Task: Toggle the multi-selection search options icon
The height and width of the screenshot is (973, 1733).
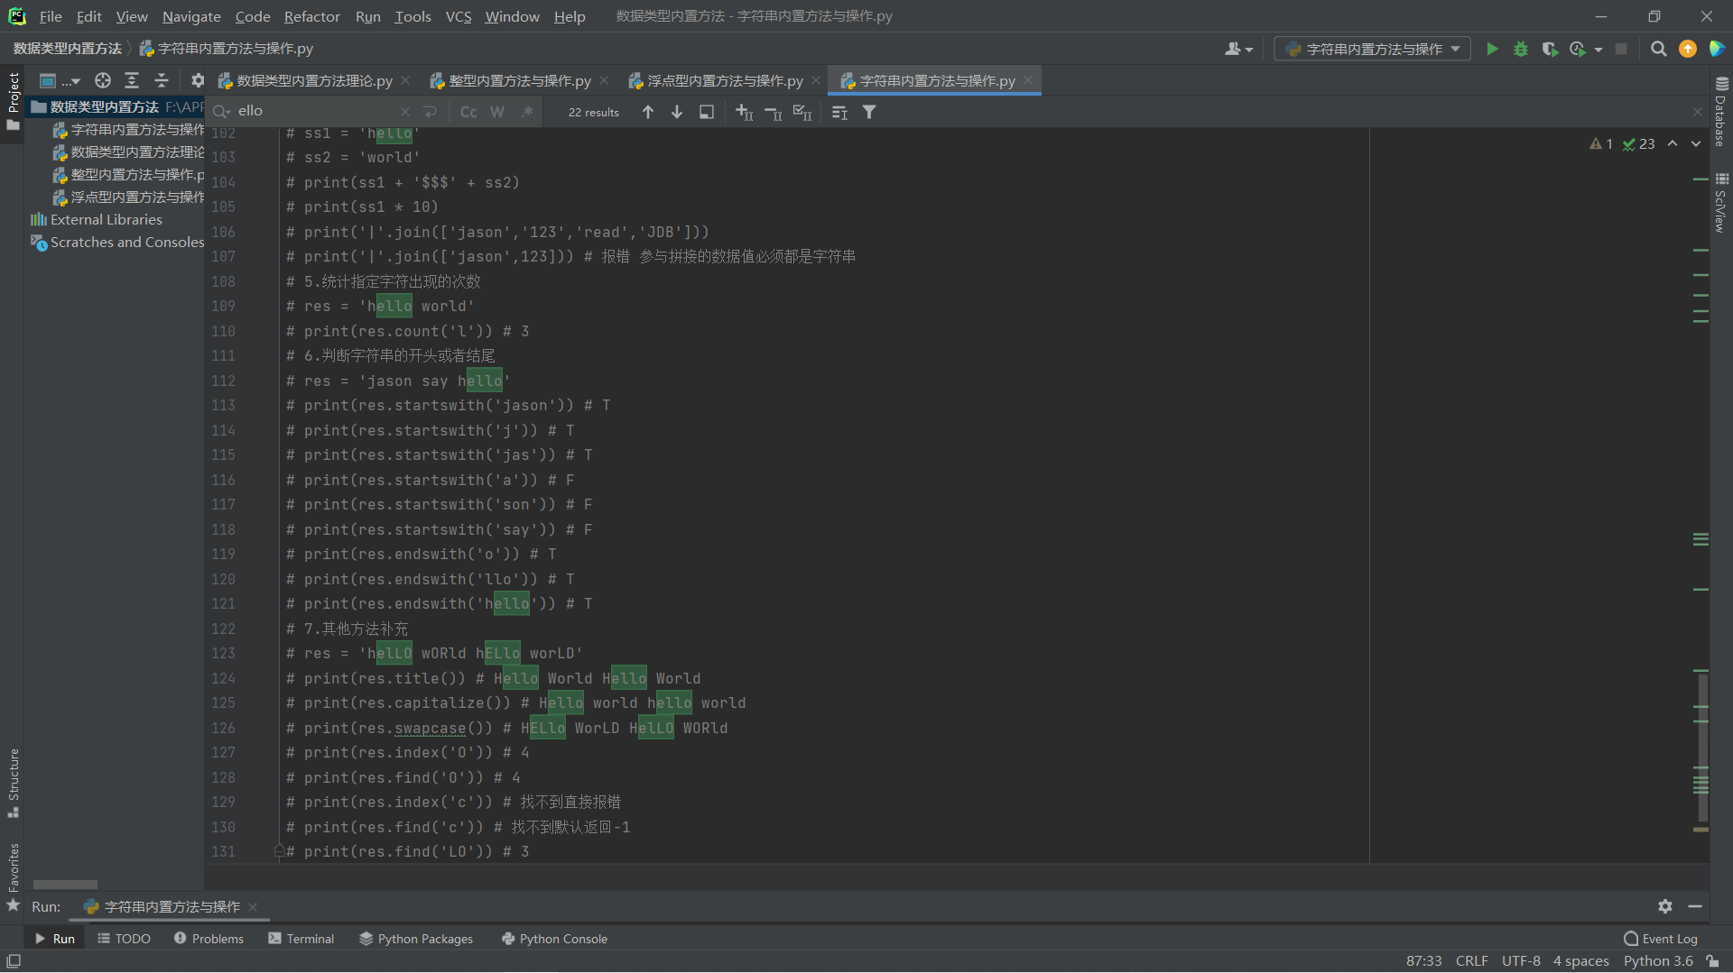Action: point(839,112)
